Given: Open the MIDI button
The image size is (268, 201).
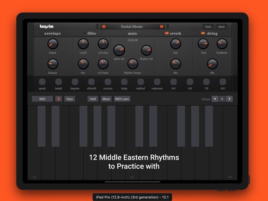Looking at the screenshot, I should tap(42, 99).
